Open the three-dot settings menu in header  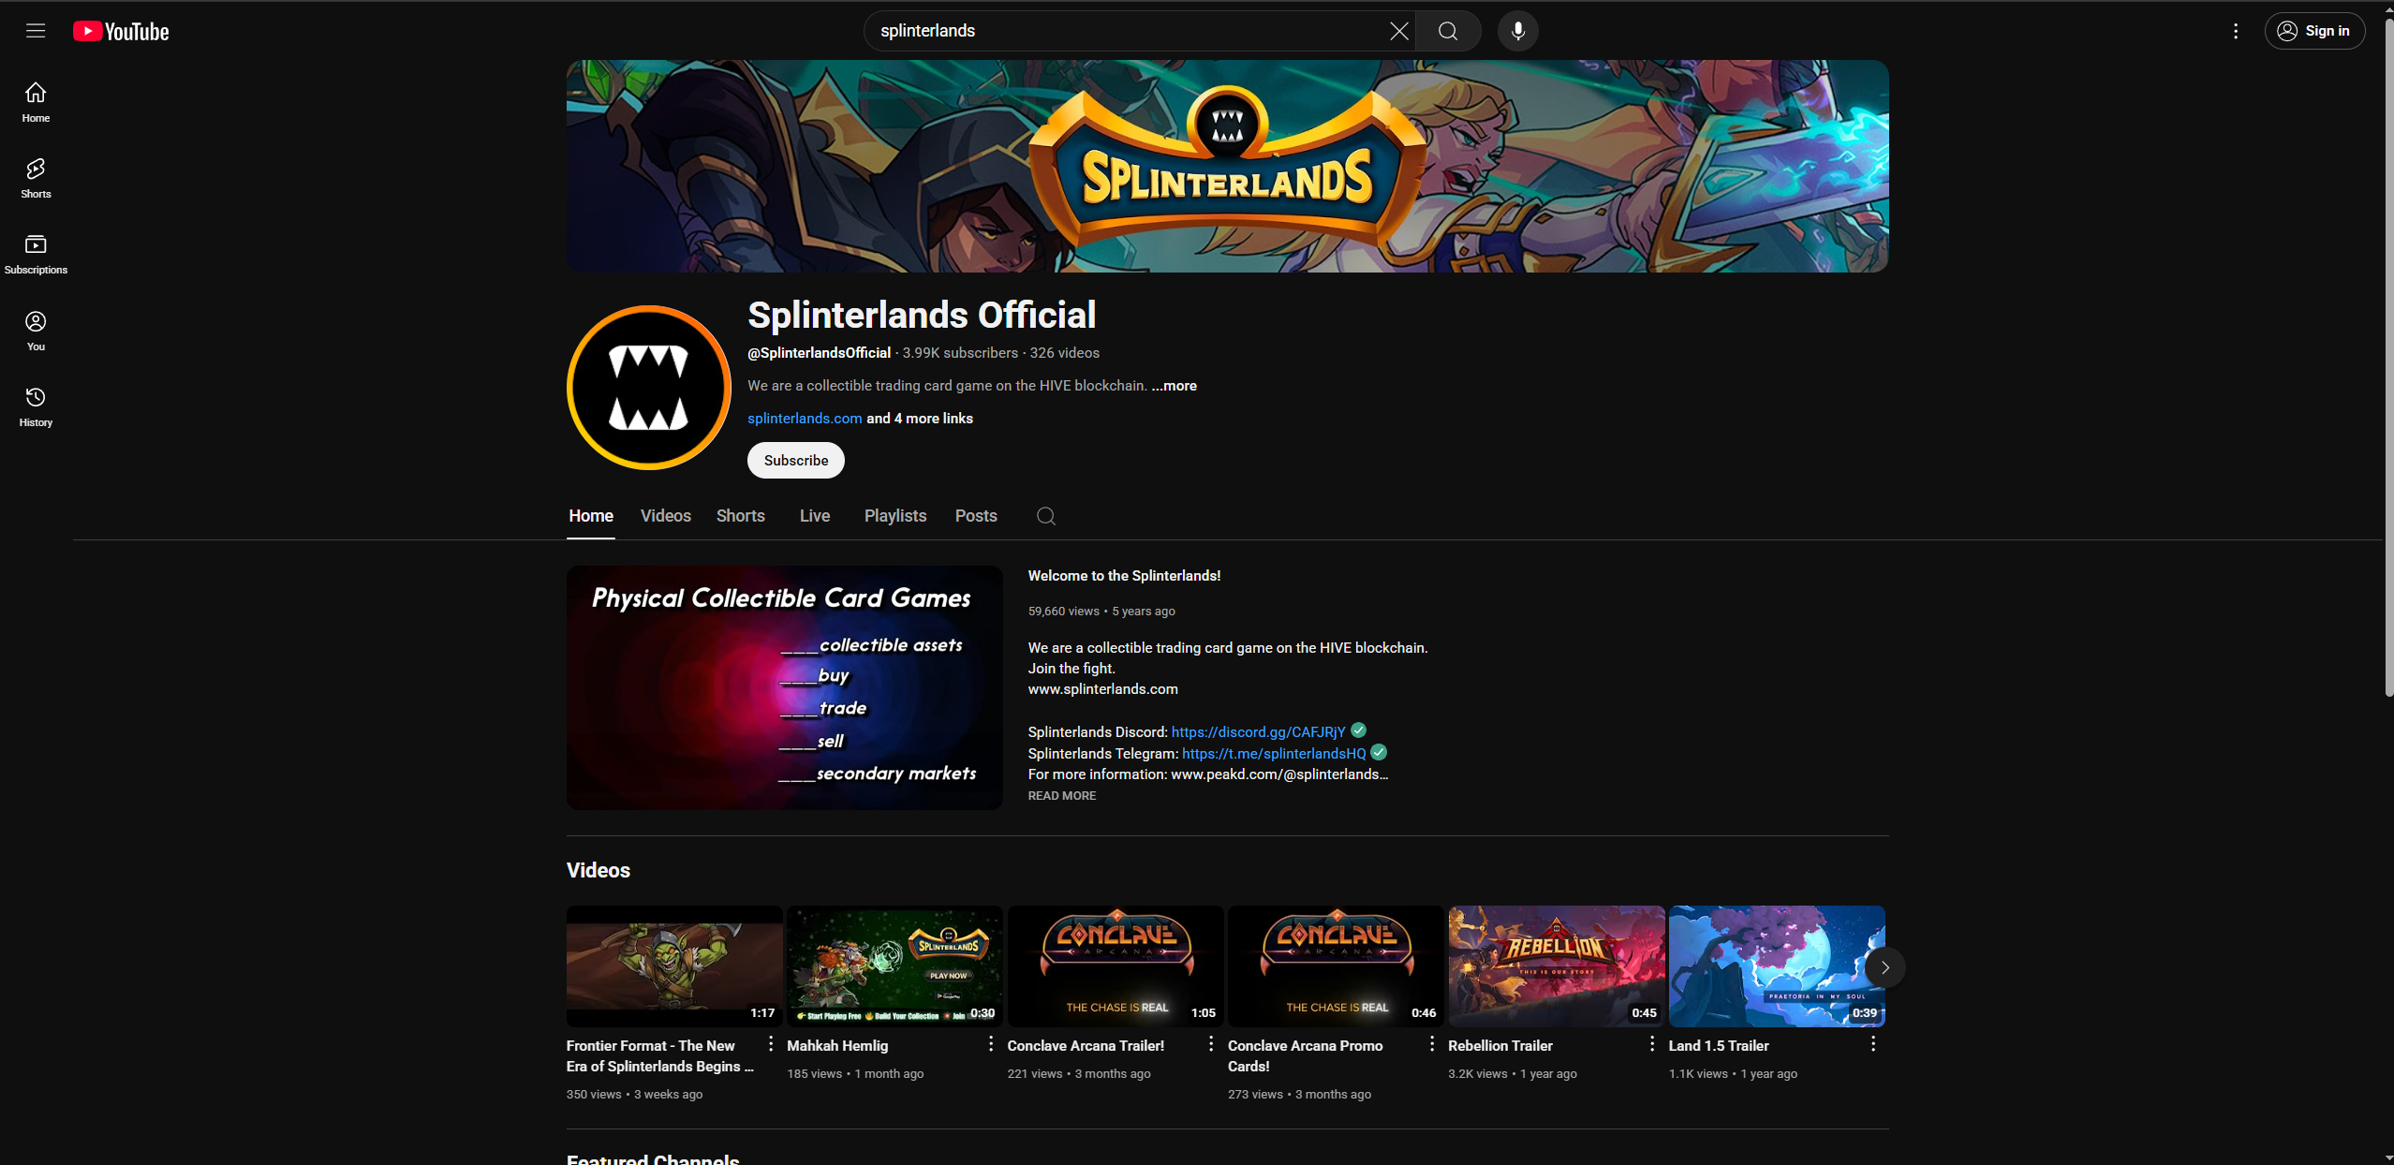pos(2235,31)
